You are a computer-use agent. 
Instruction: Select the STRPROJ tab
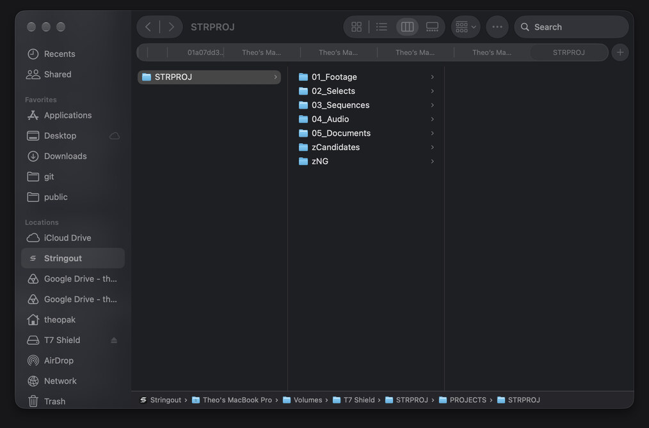569,52
